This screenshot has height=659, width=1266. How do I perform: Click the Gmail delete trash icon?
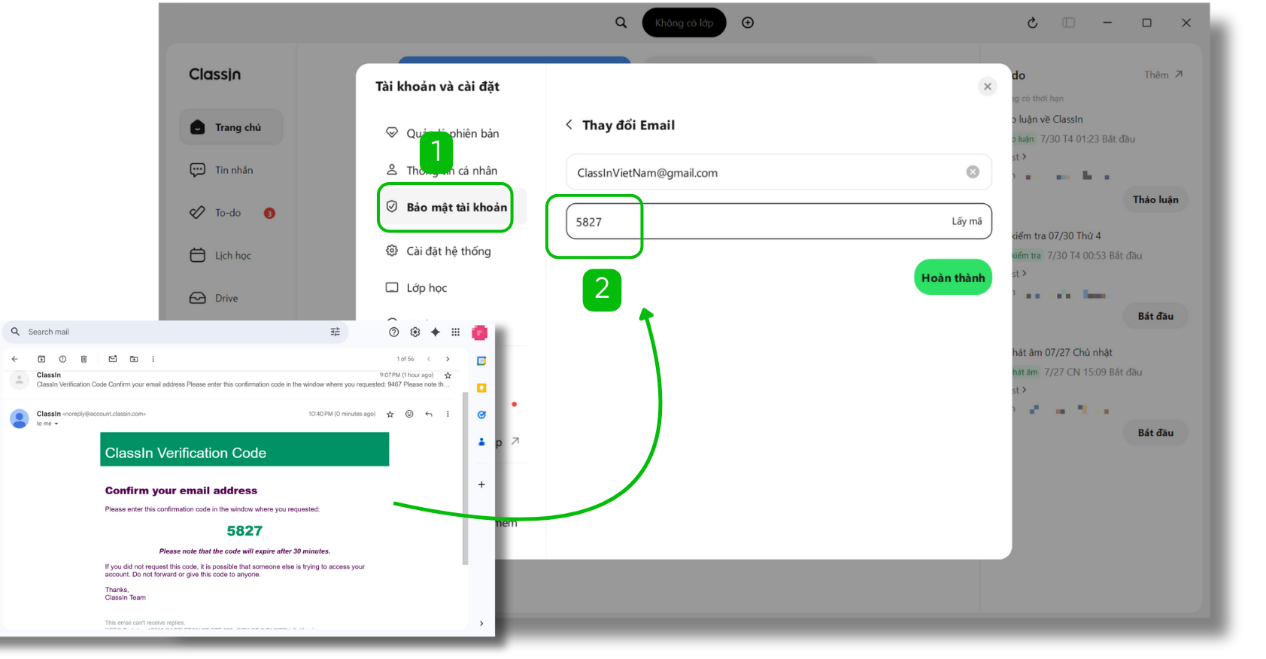pyautogui.click(x=83, y=360)
